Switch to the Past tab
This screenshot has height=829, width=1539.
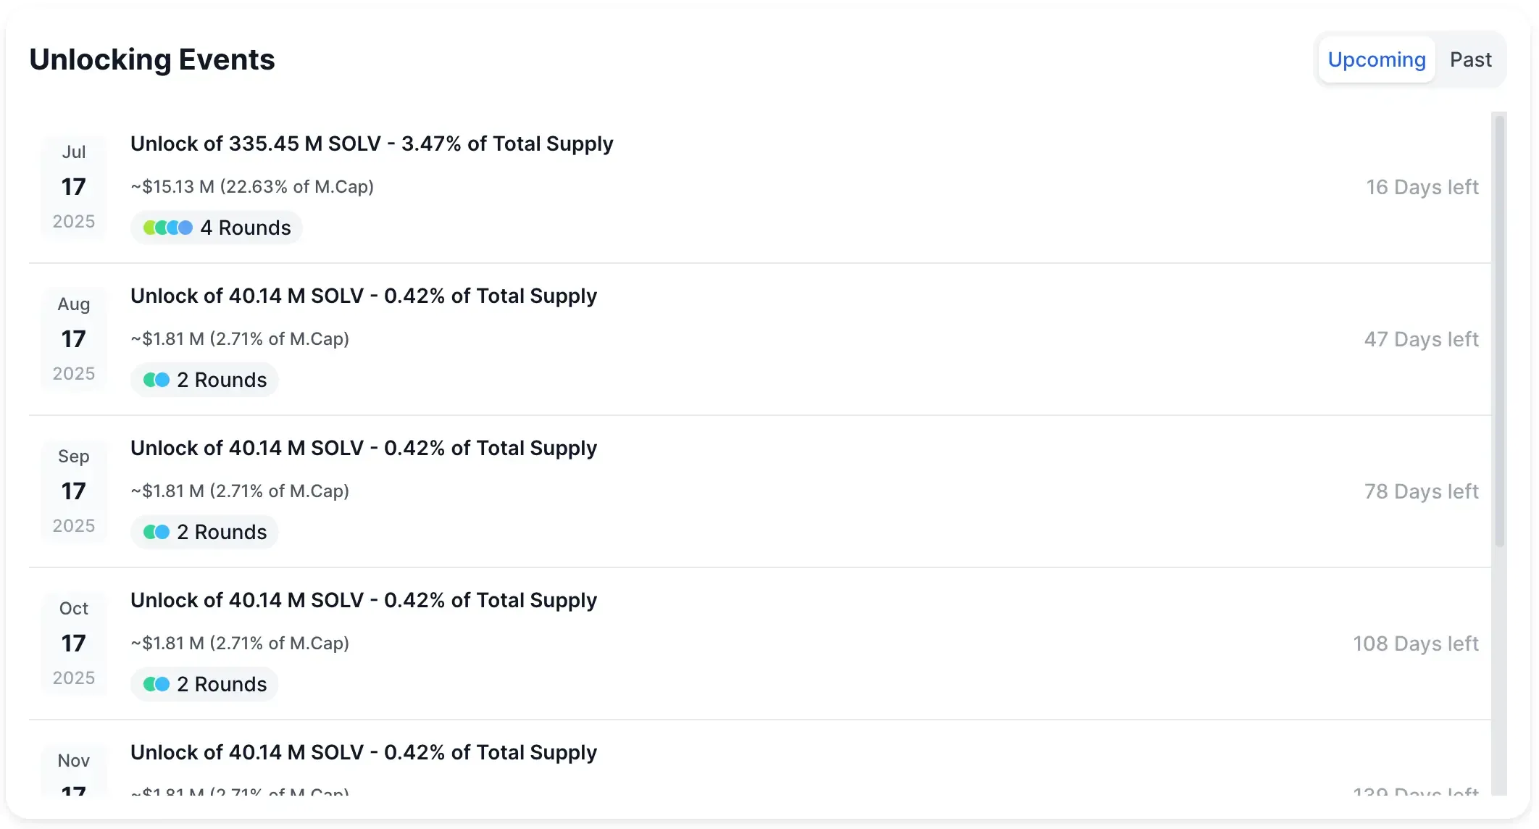[x=1470, y=59]
